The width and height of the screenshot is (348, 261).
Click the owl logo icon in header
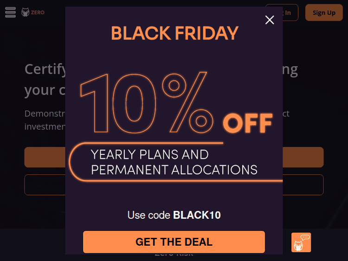point(25,13)
